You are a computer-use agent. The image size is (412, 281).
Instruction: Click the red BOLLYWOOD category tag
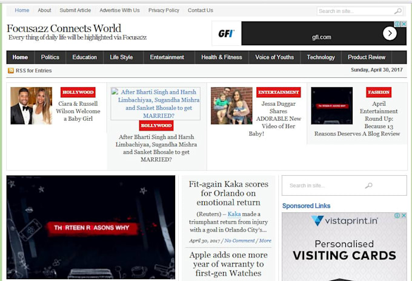tap(156, 126)
